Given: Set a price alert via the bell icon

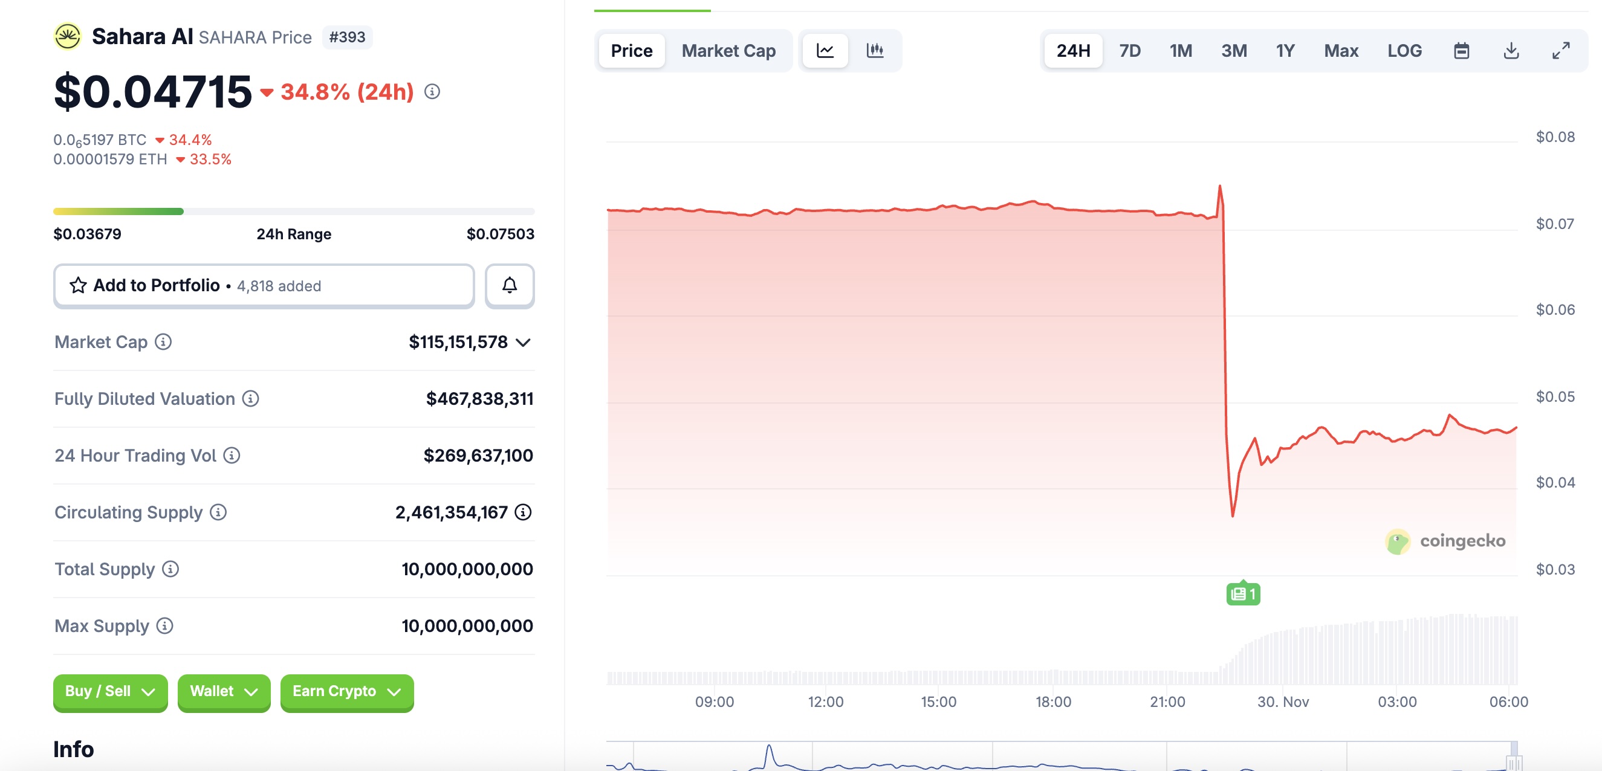Looking at the screenshot, I should tap(510, 285).
